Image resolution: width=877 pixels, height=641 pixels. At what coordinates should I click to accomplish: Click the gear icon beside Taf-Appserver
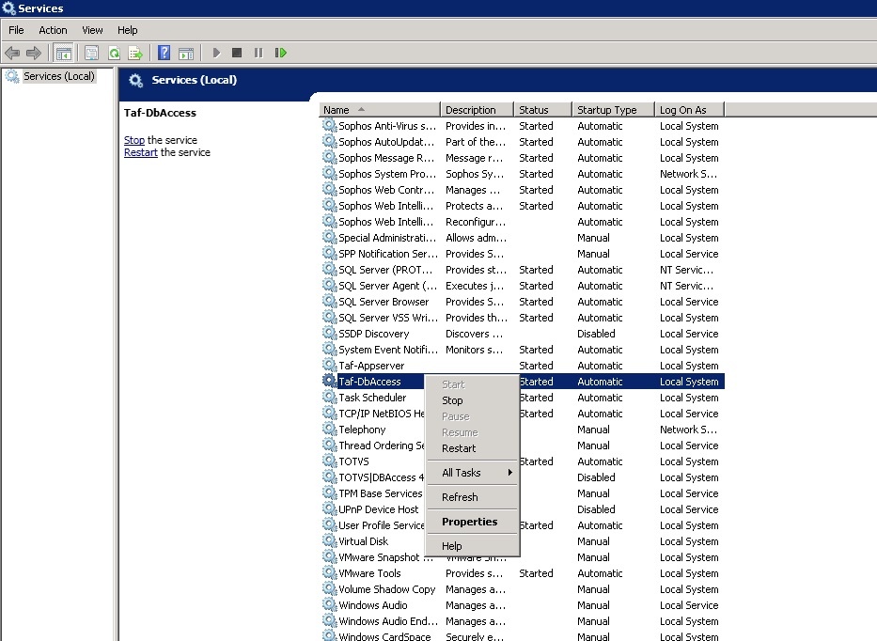(x=329, y=365)
